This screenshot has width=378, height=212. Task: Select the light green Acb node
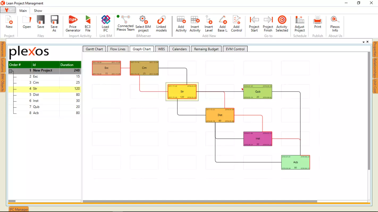(x=296, y=162)
